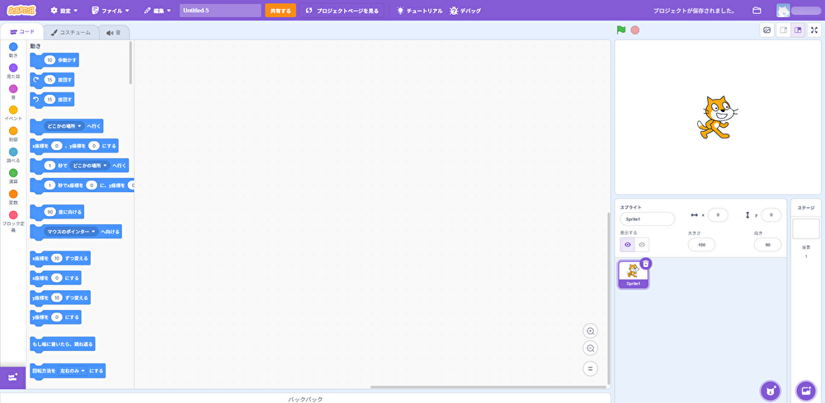Open the add extension button
The height and width of the screenshot is (403, 825).
pos(12,377)
